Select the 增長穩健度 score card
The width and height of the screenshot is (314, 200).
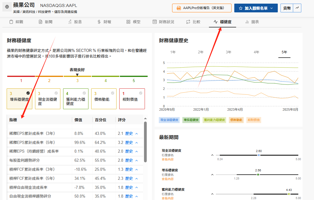19,99
